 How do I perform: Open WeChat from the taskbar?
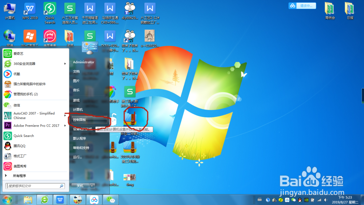111,200
